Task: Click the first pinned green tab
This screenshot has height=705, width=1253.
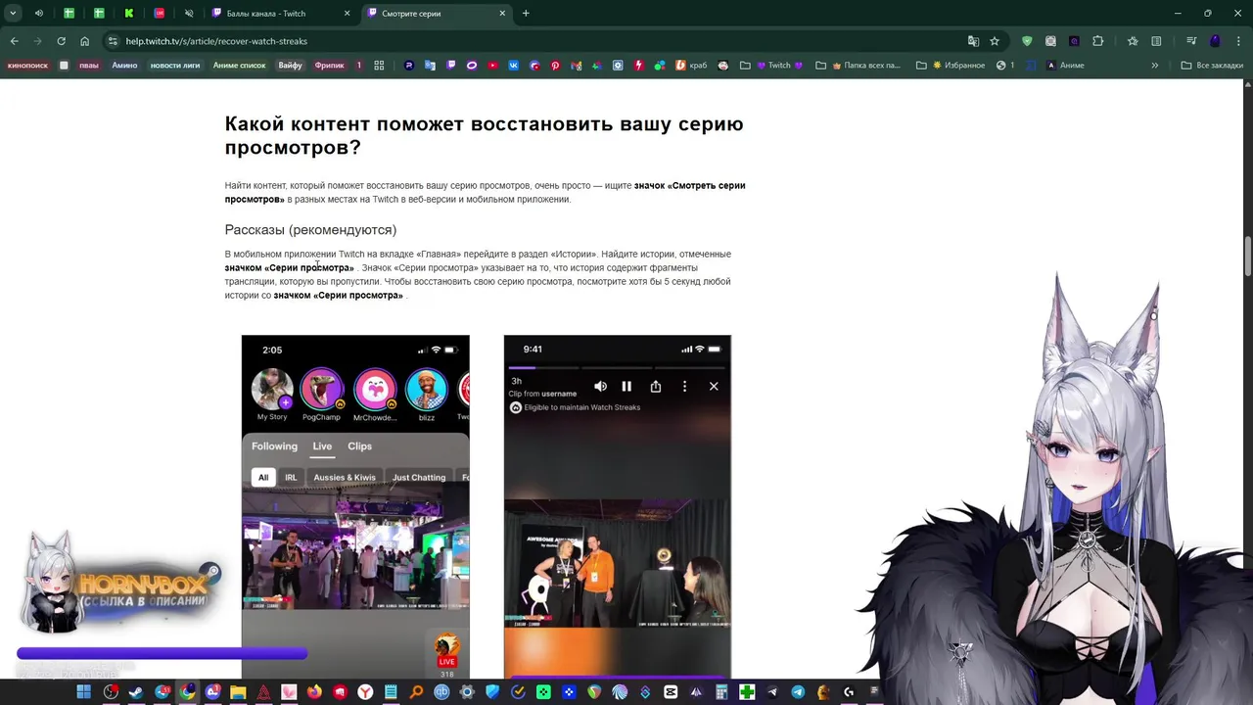Action: (x=69, y=14)
